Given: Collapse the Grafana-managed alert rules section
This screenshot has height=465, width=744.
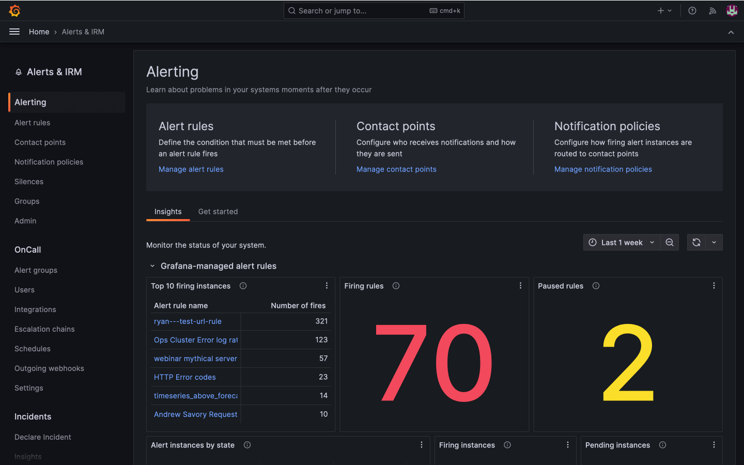Looking at the screenshot, I should point(152,266).
